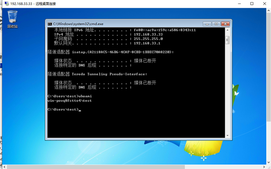Click default gateway 192.168.33.1 text
271x169 pixels.
click(x=147, y=43)
